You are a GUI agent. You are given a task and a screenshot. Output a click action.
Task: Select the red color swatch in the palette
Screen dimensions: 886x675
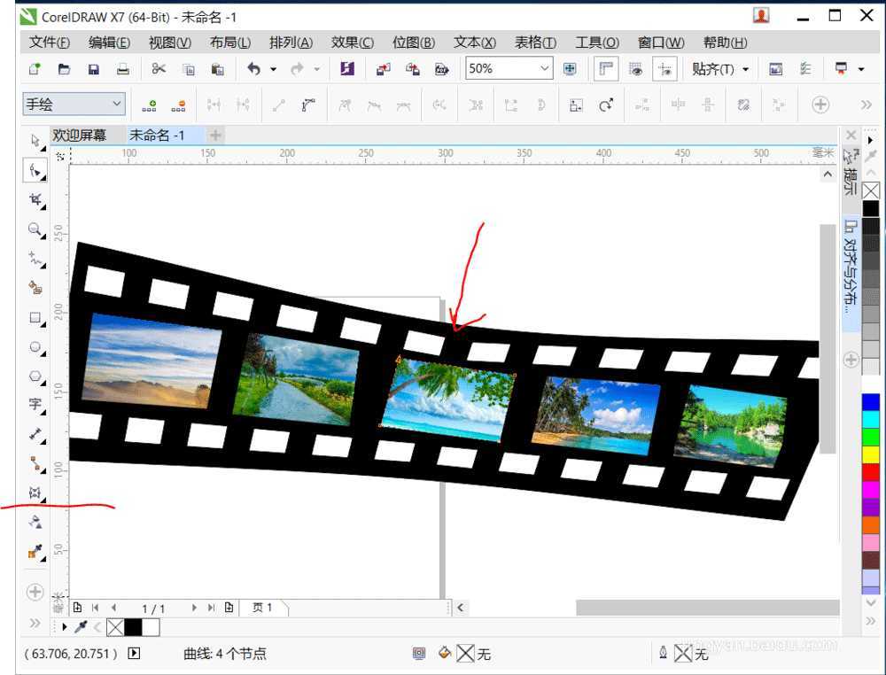(871, 471)
